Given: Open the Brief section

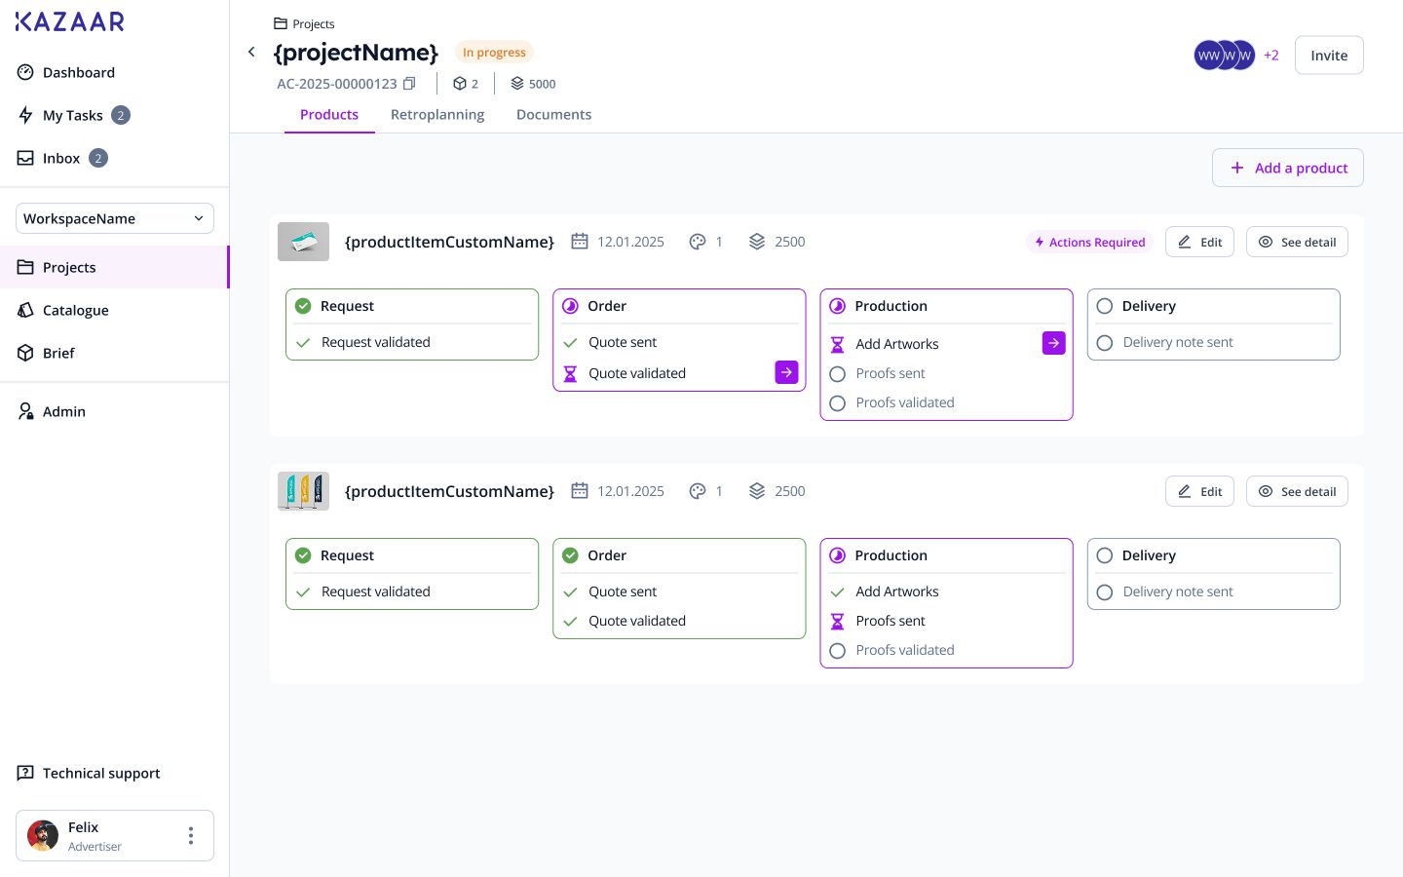Looking at the screenshot, I should point(114,353).
